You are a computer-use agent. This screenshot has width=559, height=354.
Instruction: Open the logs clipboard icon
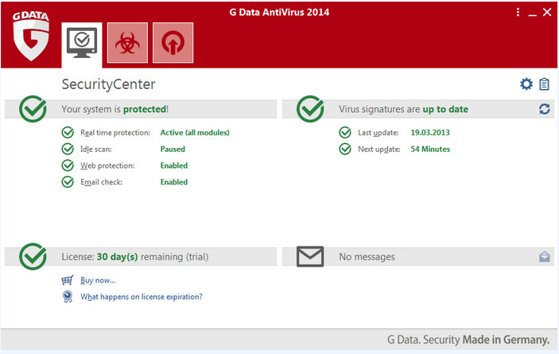[544, 84]
